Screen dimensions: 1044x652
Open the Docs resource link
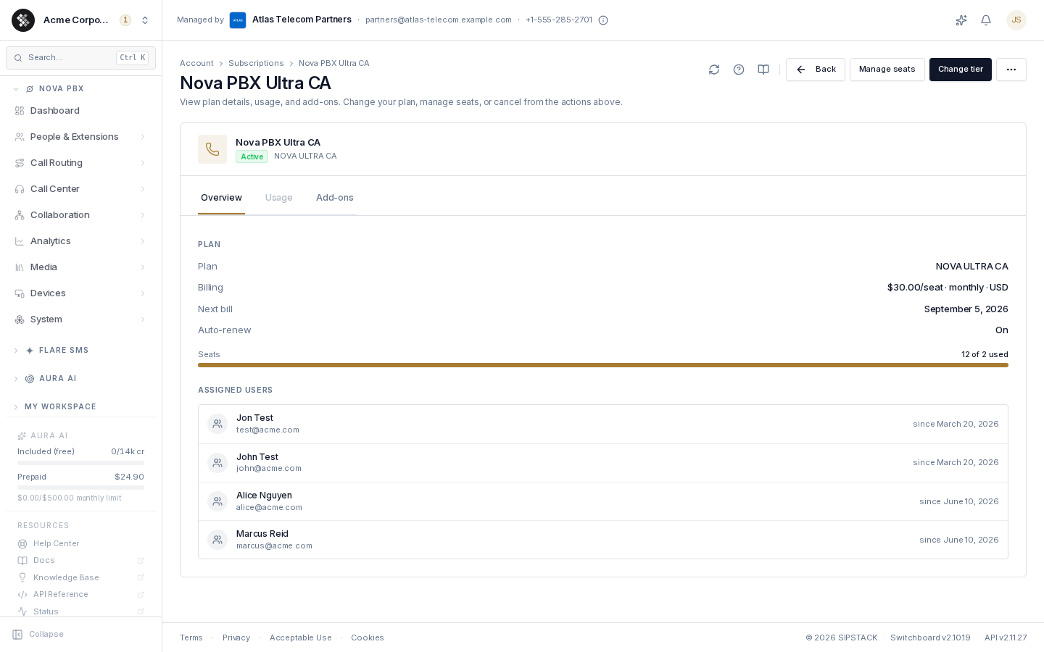[x=80, y=561]
